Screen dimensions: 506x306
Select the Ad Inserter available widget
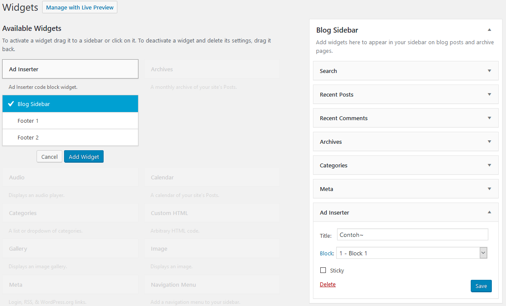coord(70,69)
